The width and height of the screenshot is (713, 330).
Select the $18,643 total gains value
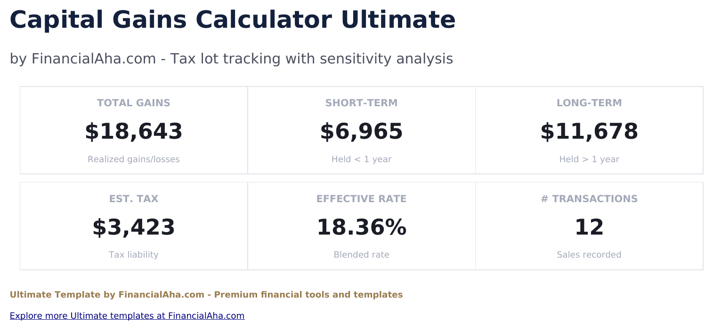[x=134, y=132]
